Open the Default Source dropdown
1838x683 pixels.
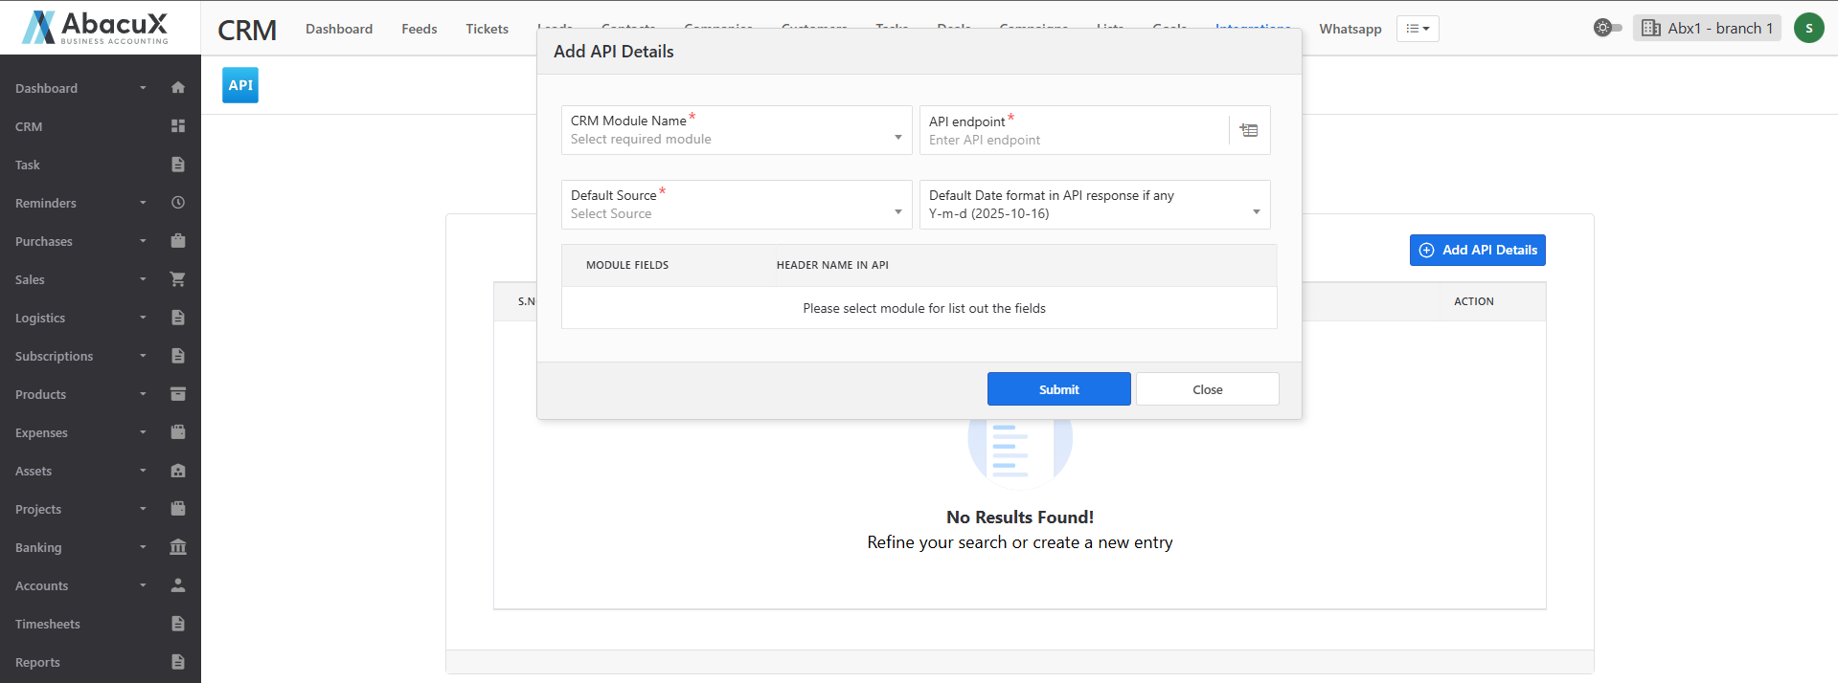736,205
